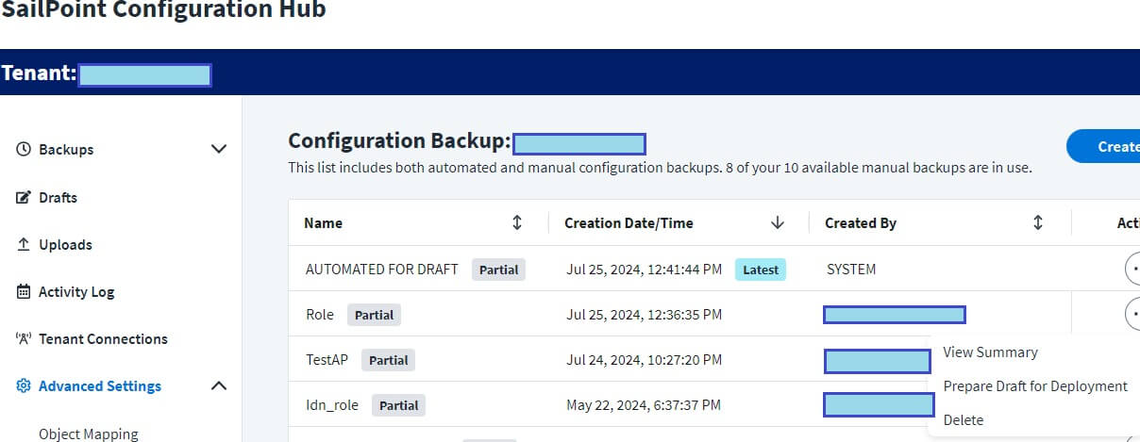Collapse the Advanced Settings chevron
This screenshot has height=442, width=1140.
click(219, 385)
